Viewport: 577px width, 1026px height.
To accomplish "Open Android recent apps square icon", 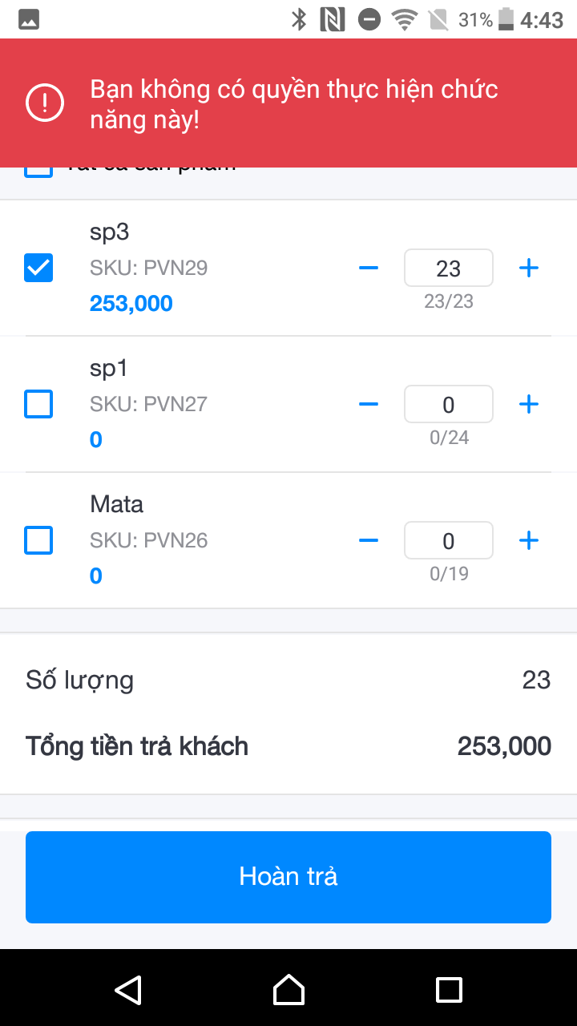I will pos(449,989).
